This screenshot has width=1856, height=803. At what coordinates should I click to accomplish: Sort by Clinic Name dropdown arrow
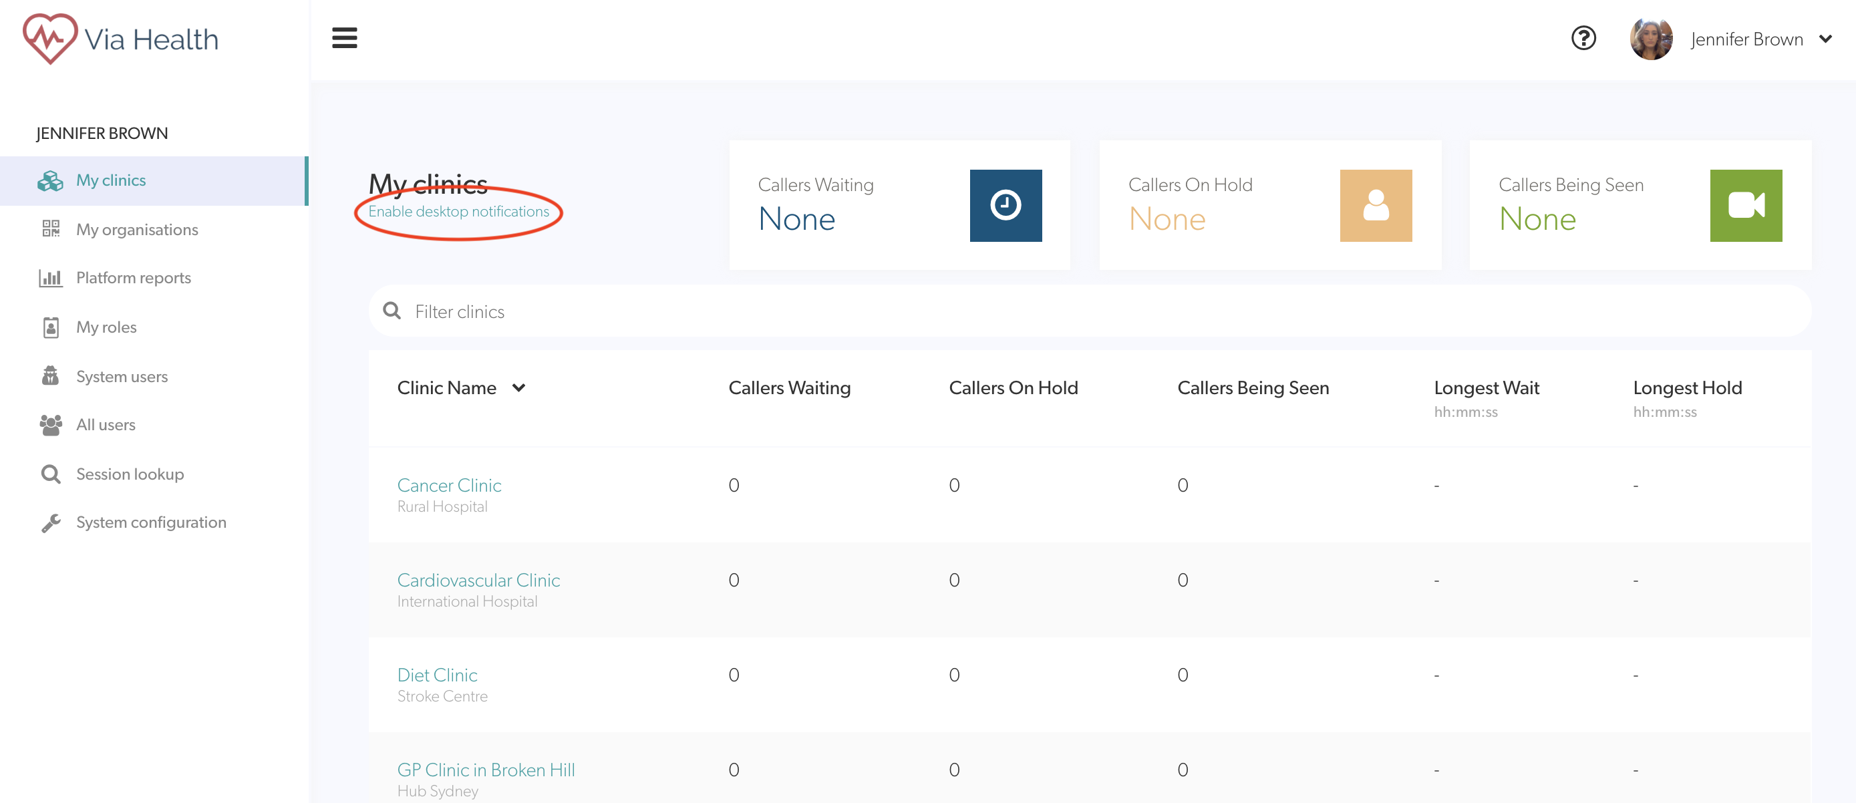518,388
